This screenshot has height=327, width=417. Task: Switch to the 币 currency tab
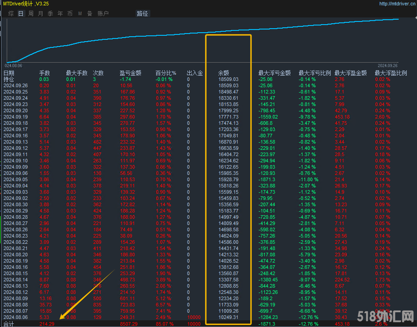tap(70, 14)
